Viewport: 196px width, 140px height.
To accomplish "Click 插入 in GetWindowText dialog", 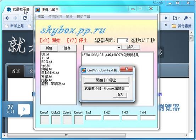I will (120, 95).
